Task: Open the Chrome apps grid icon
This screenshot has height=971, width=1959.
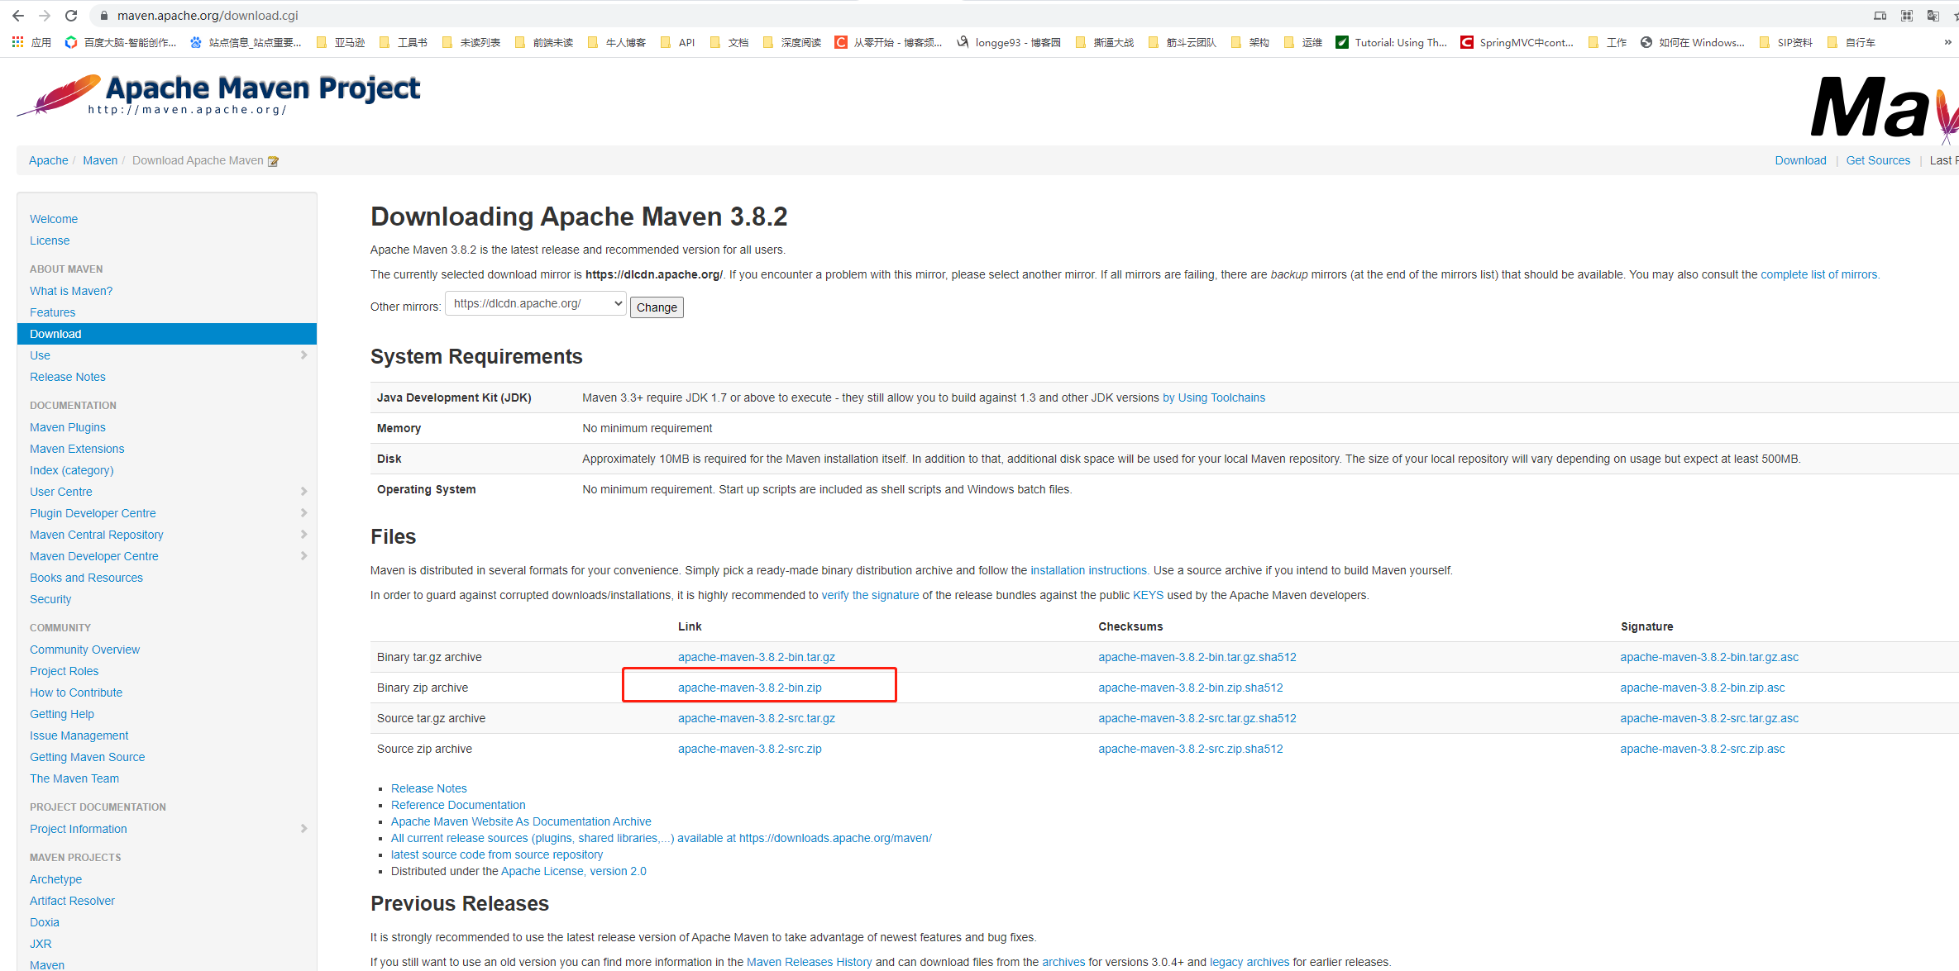Action: (1906, 15)
